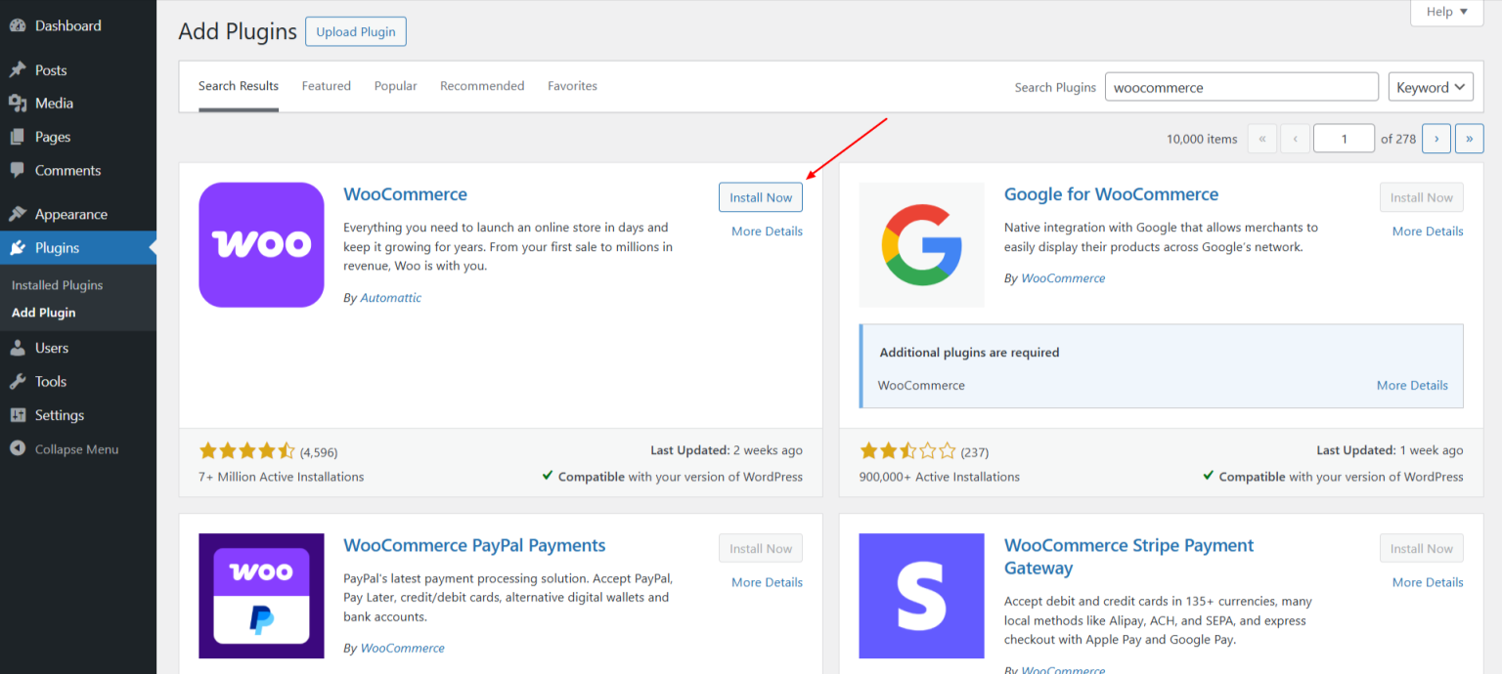
Task: Select the Posts pin icon in sidebar
Action: coord(20,68)
